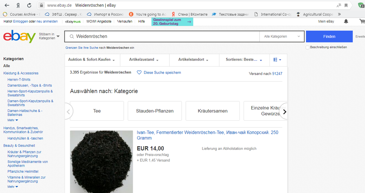365x193 pixels.
Task: Click postal code 91247 link
Action: pyautogui.click(x=277, y=74)
